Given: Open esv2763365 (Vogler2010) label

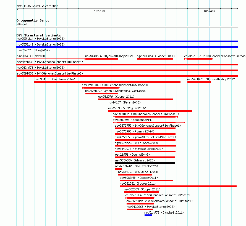Looking at the screenshot, I should coord(127,108).
